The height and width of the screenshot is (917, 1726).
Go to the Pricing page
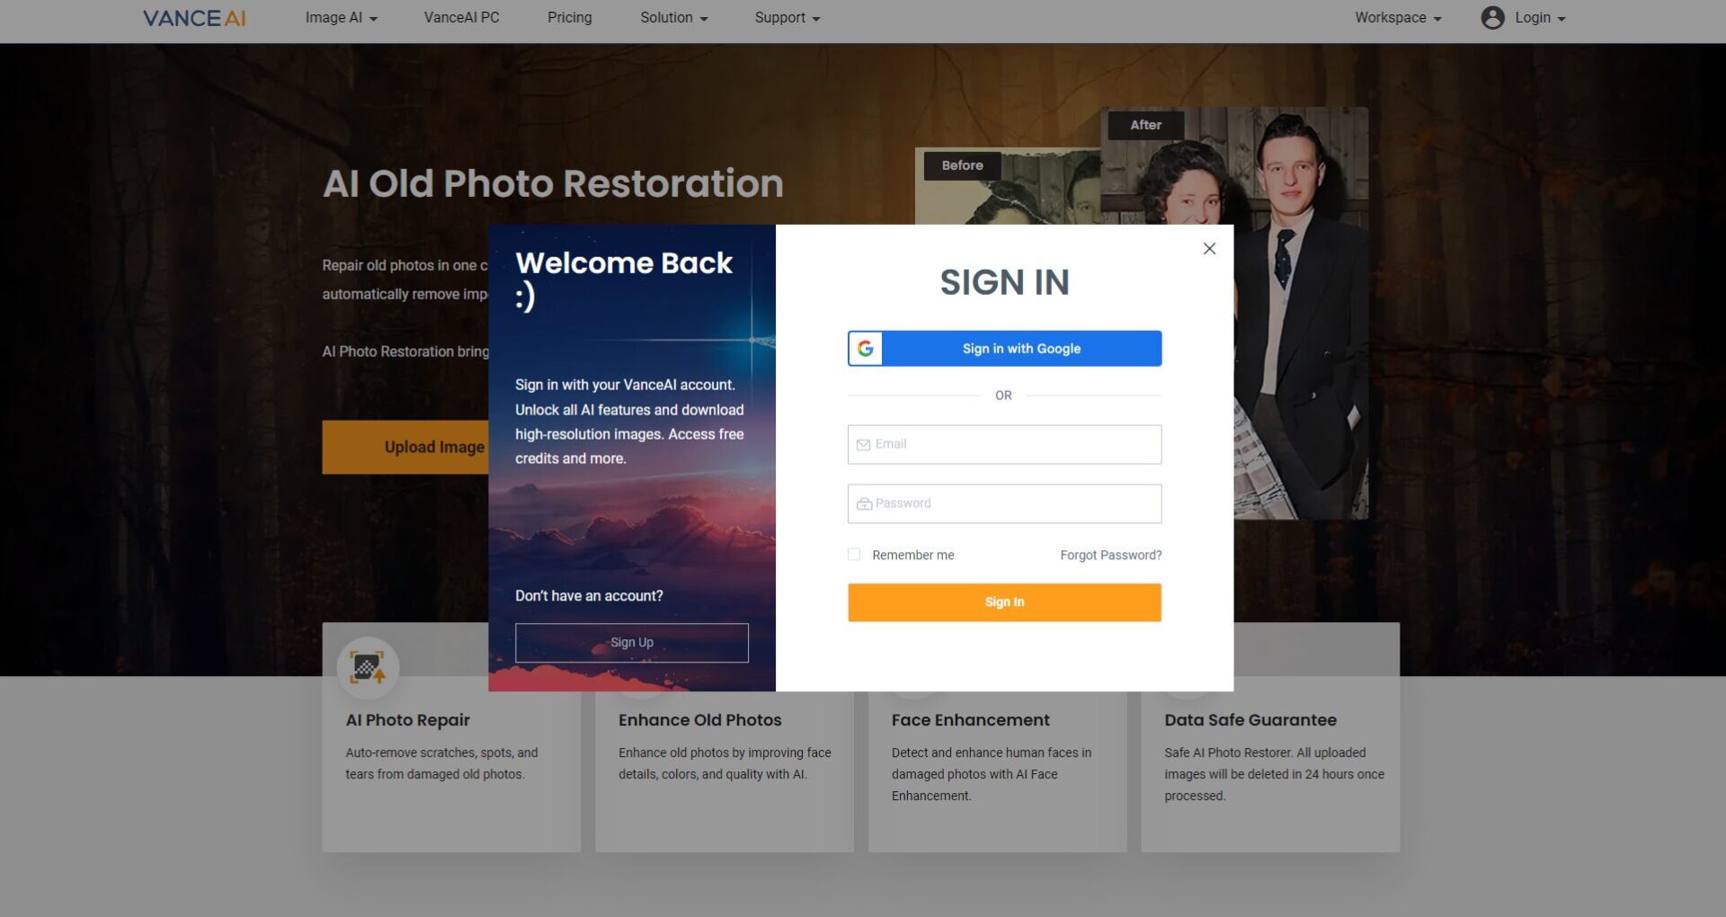569,18
